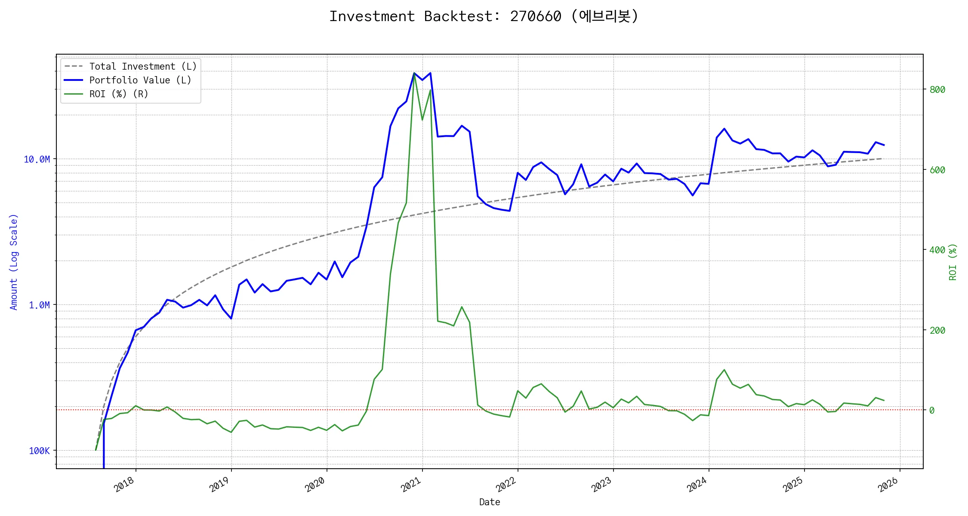Click the 400 right axis tick label
Viewport: 968px width, 516px height.
(x=937, y=250)
